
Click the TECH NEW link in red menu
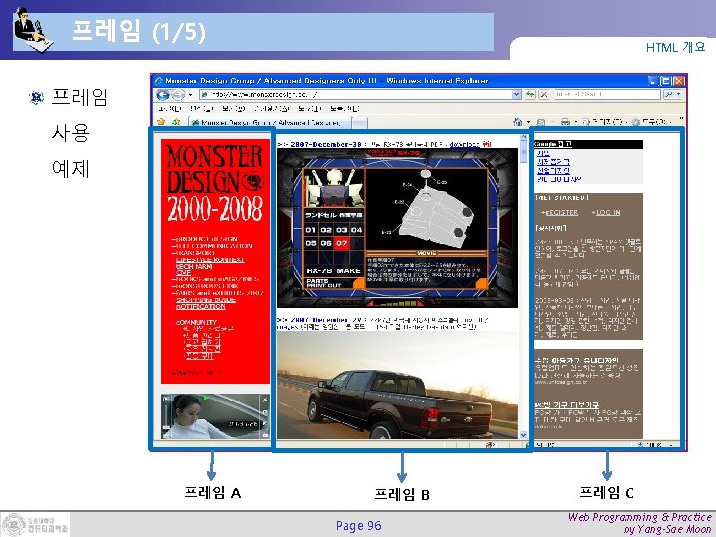tap(194, 266)
